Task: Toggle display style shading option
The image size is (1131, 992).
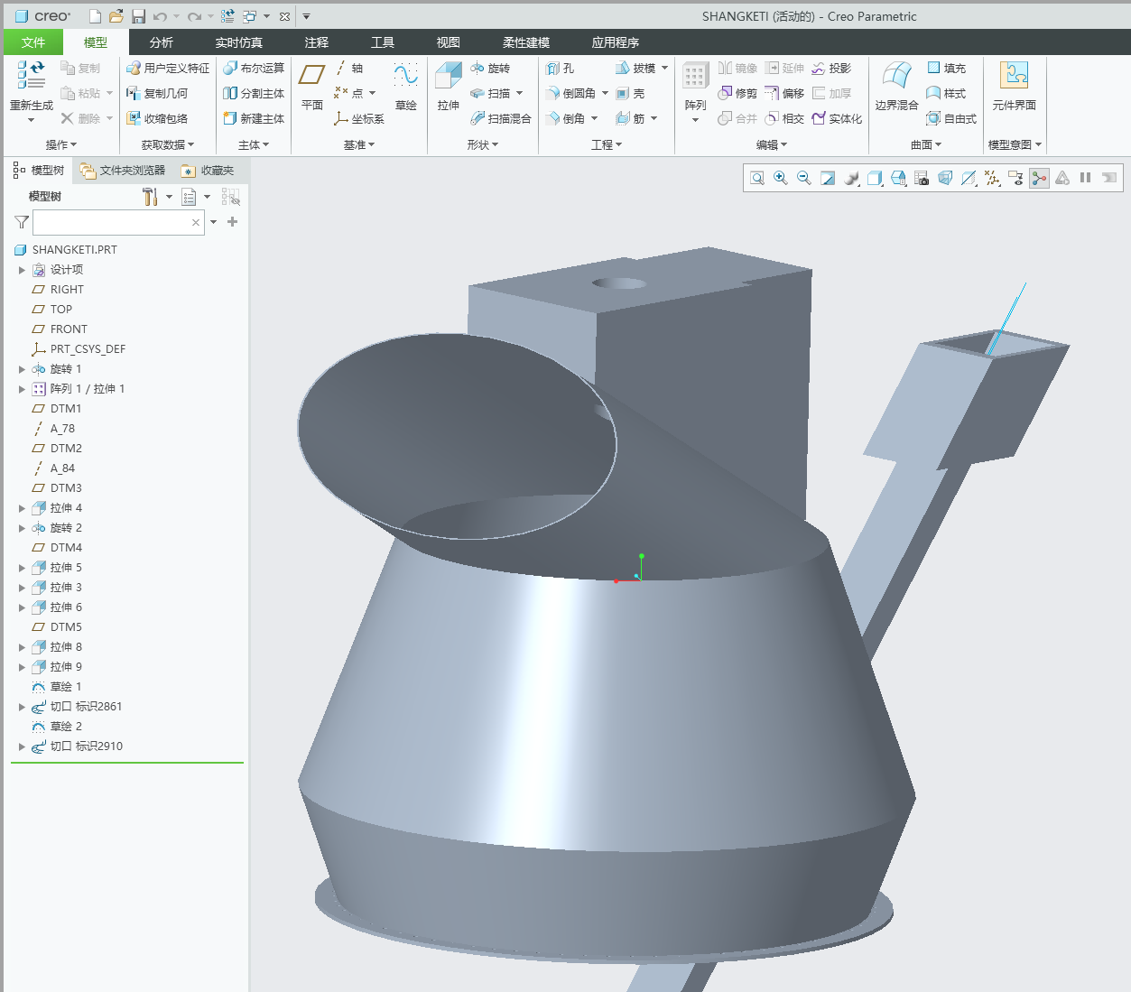Action: point(875,179)
